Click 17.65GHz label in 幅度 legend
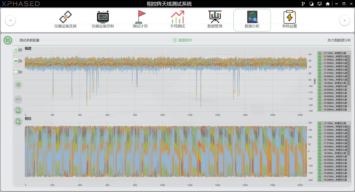The height and width of the screenshot is (192, 355). pyautogui.click(x=335, y=67)
